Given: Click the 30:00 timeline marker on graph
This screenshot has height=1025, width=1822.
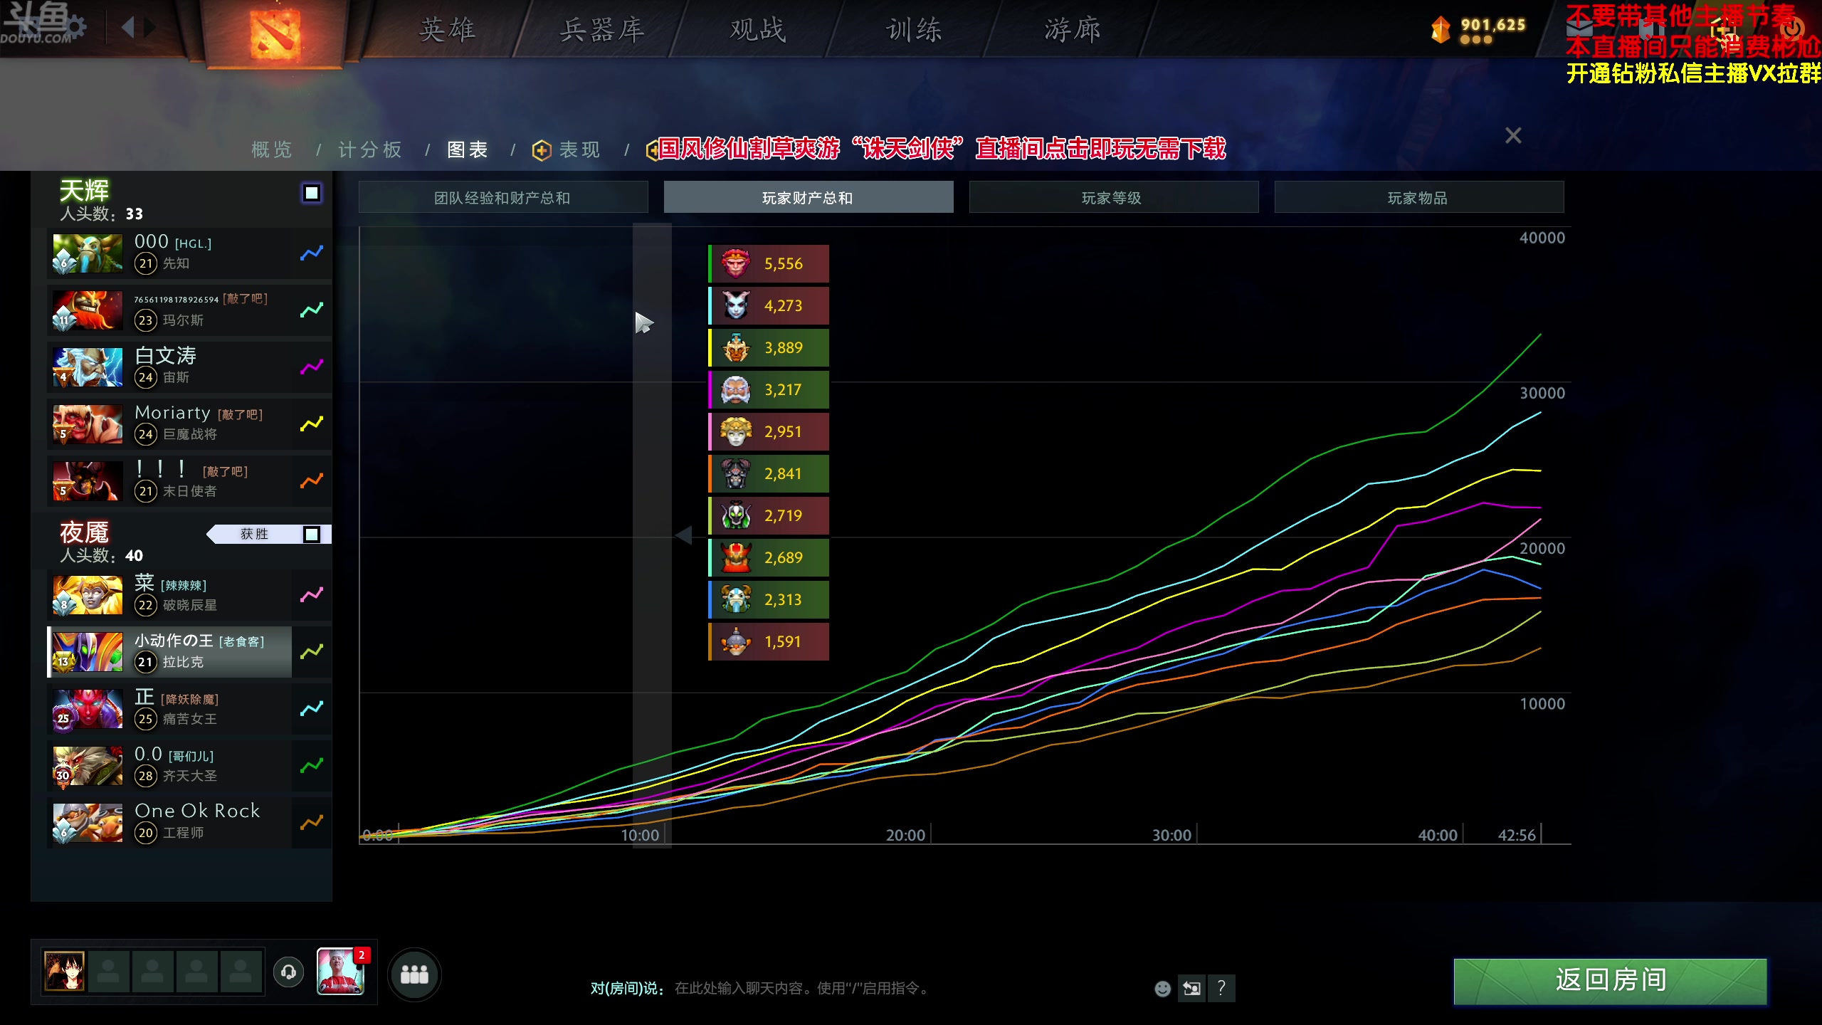Looking at the screenshot, I should click(1171, 835).
